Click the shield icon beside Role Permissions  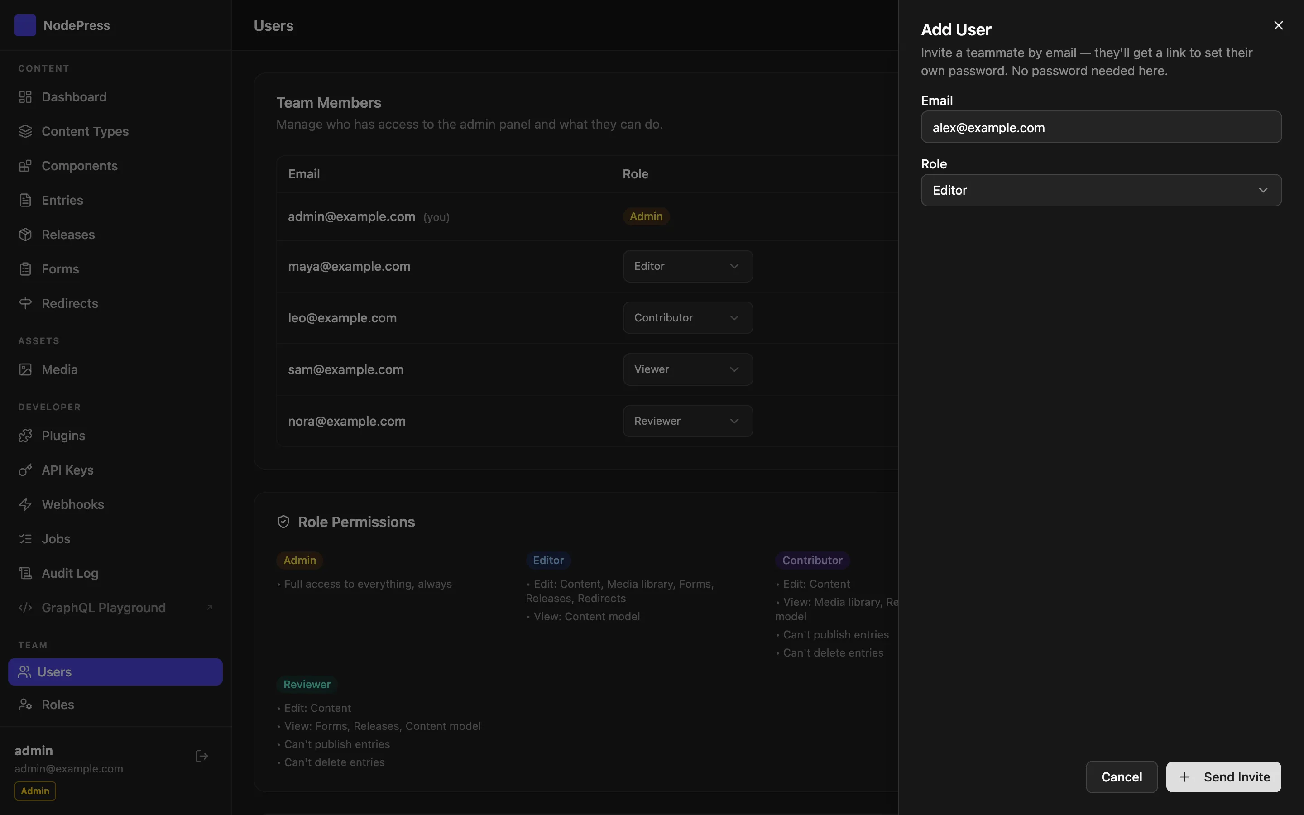(283, 522)
